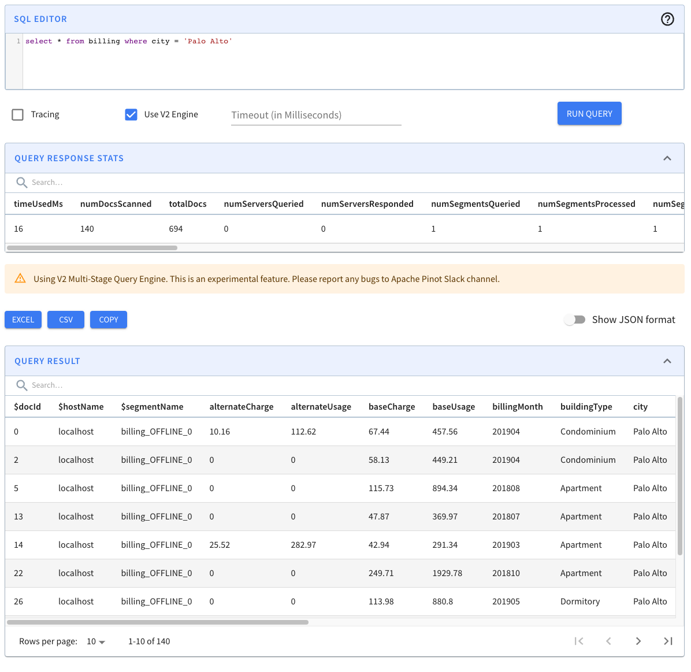Click the billingMonth column header

517,407
